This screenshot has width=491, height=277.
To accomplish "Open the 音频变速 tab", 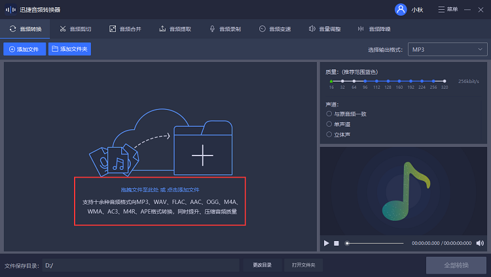I will tap(274, 29).
